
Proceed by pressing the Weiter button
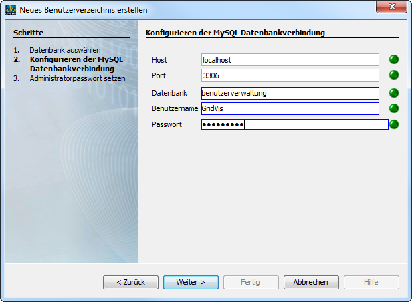click(191, 282)
